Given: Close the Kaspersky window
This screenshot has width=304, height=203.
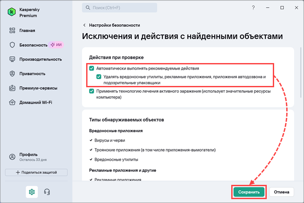Looking at the screenshot, I should (297, 8).
